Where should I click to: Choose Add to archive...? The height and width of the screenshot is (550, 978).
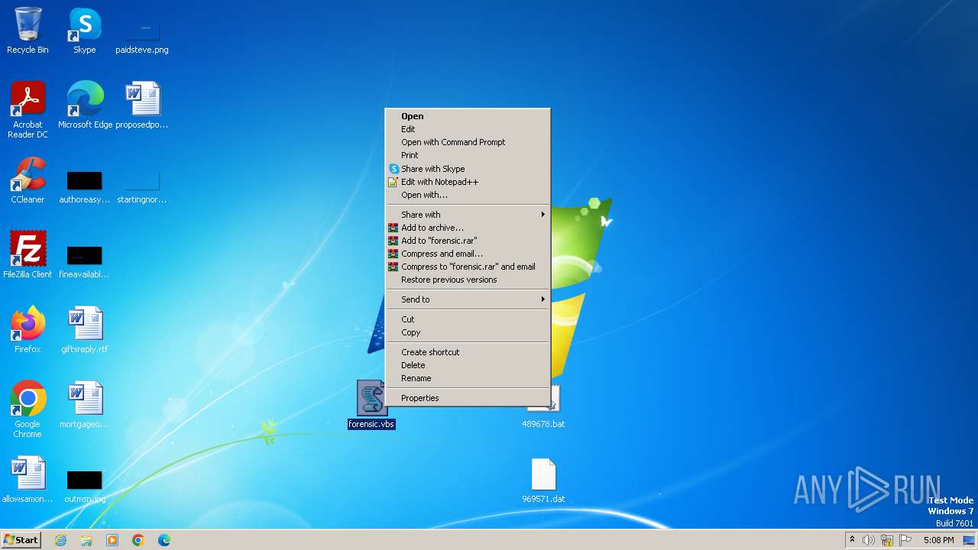coord(467,228)
